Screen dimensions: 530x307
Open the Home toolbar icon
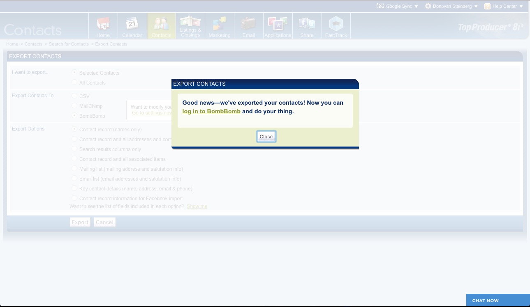[x=103, y=26]
